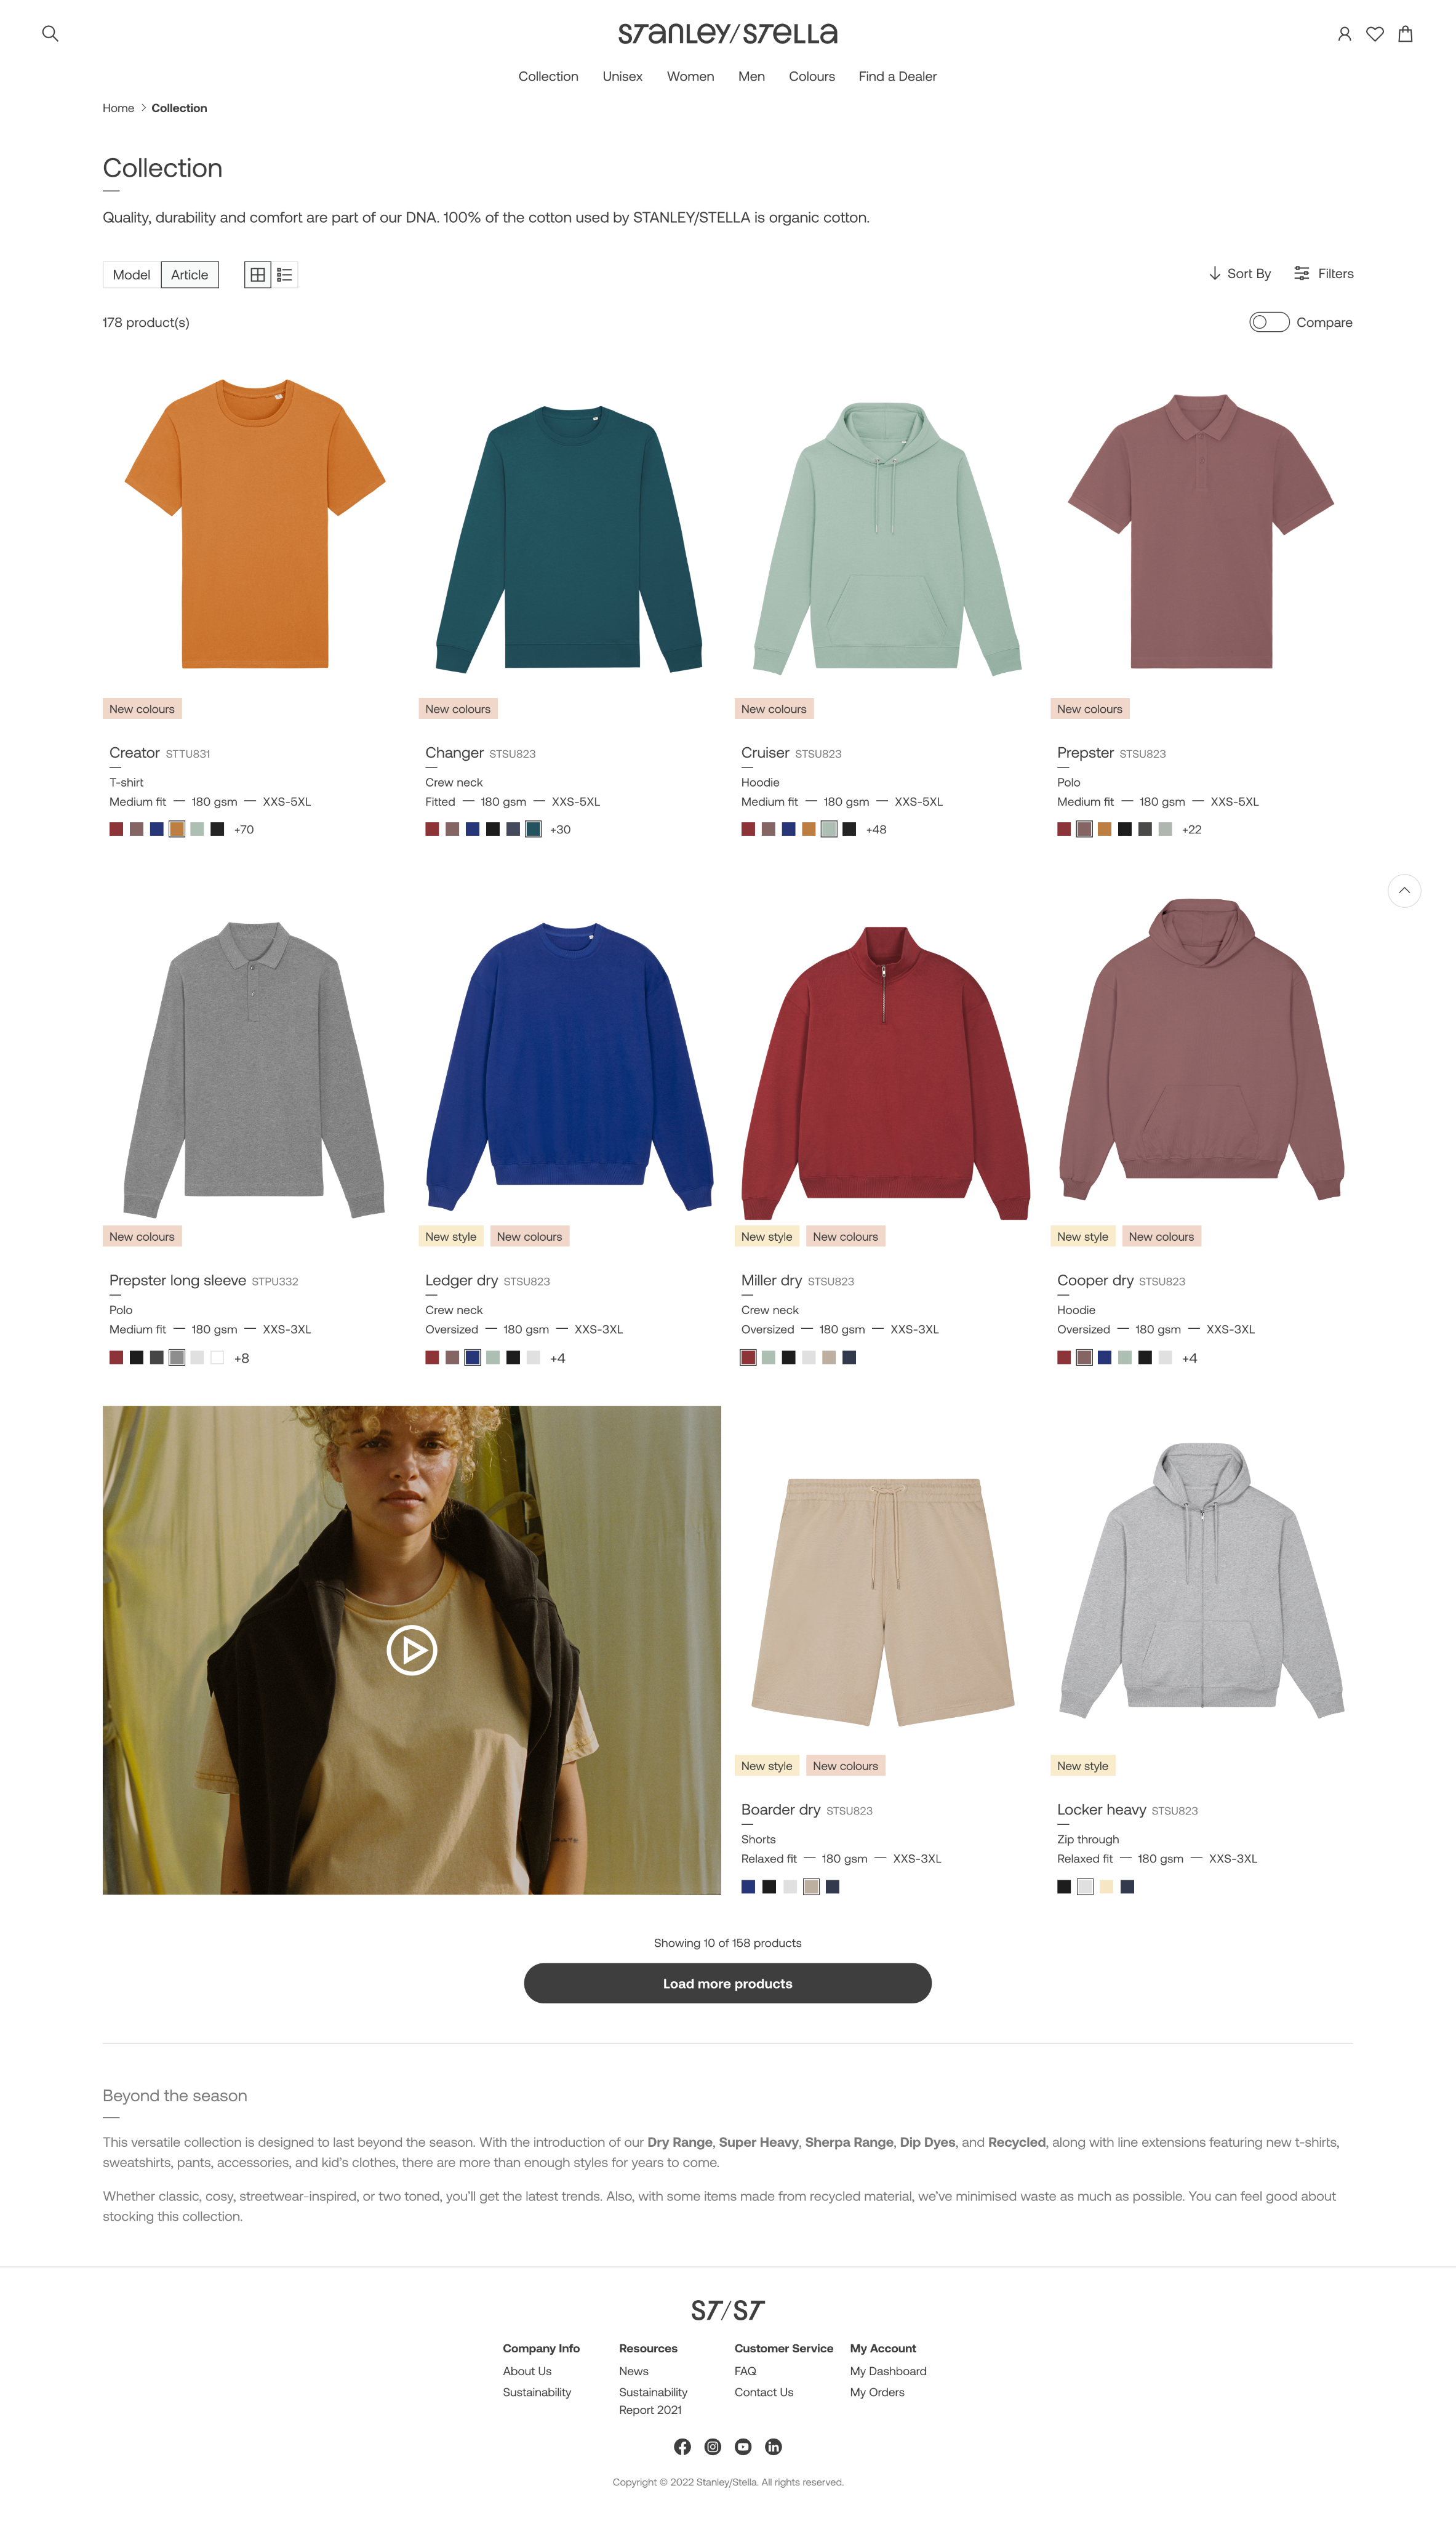
Task: Click the Load more products button
Action: pos(727,1983)
